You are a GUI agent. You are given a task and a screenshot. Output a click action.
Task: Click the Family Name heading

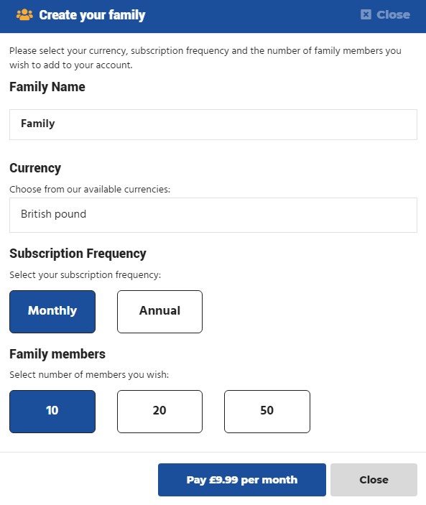[x=47, y=87]
